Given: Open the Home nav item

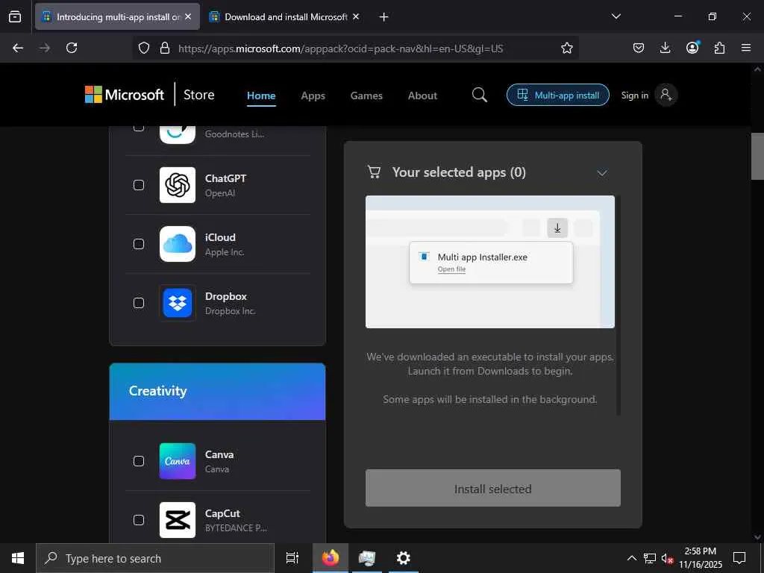Looking at the screenshot, I should (261, 95).
